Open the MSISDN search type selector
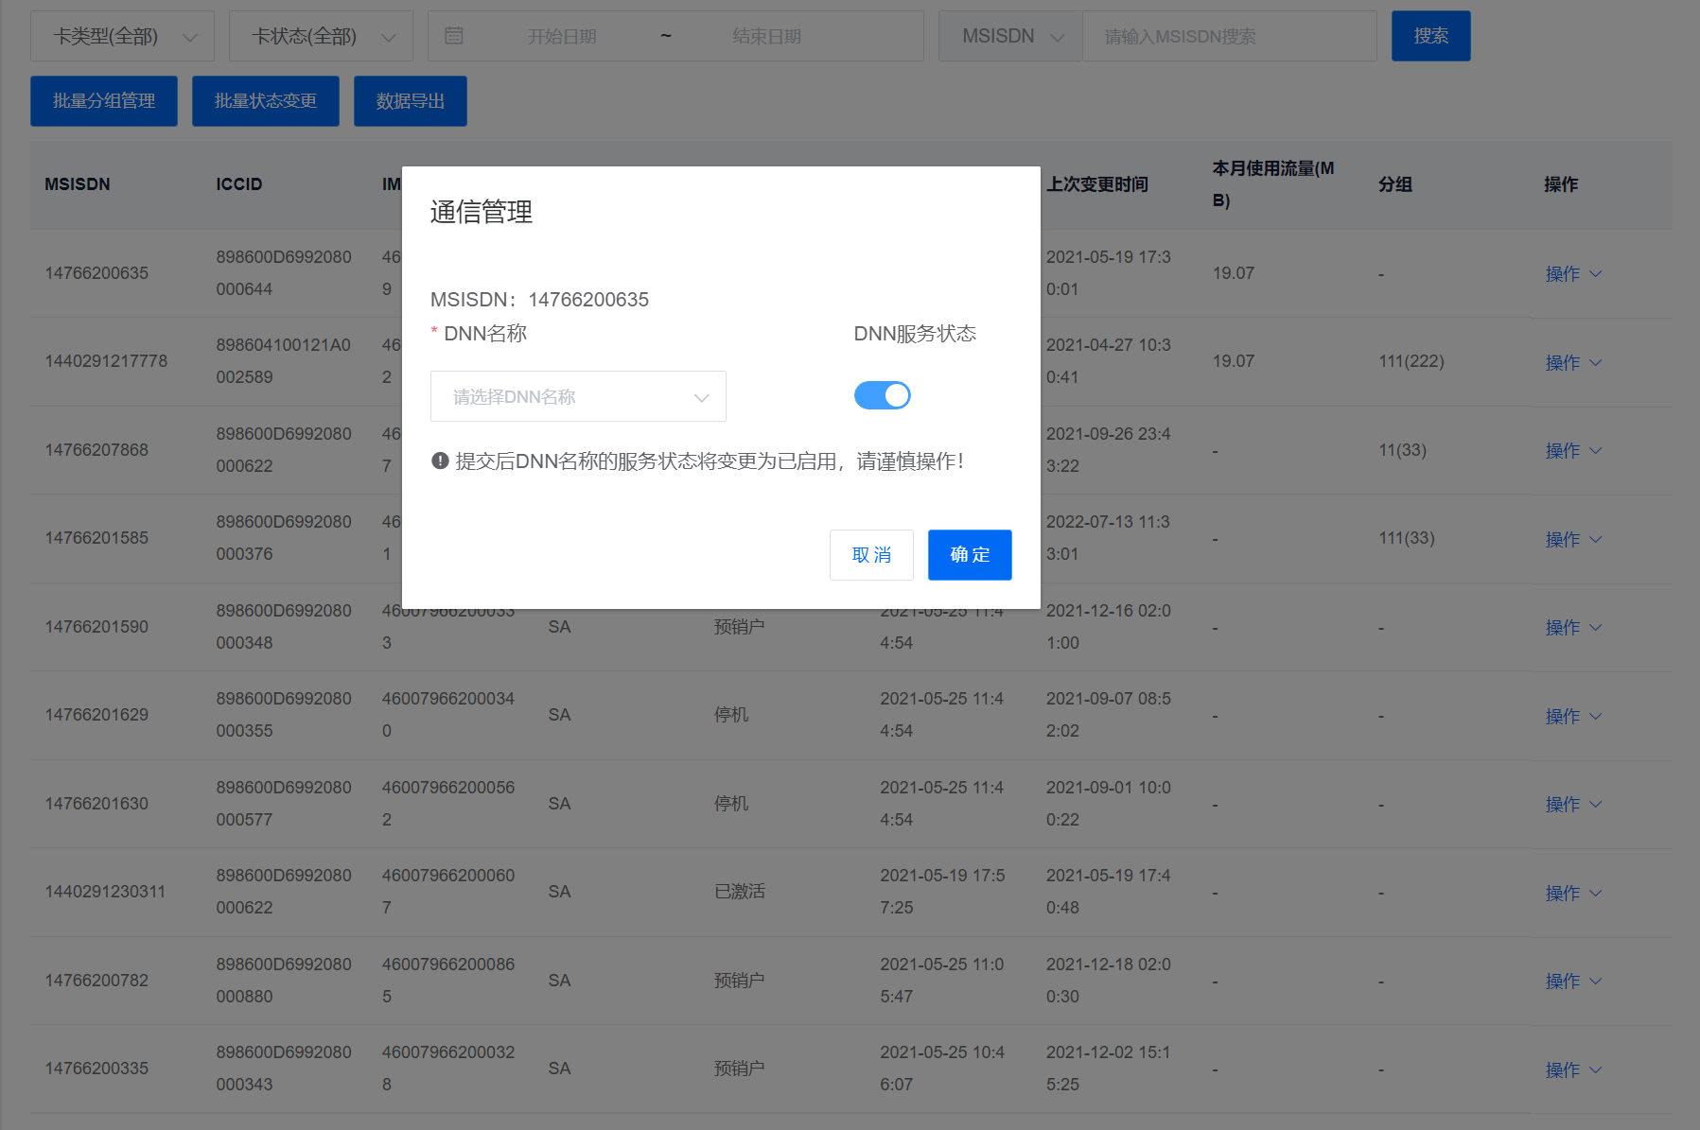Image resolution: width=1700 pixels, height=1130 pixels. click(x=1010, y=36)
